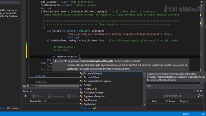Toggle the 0 Warnings filter
This screenshot has width=206, height=116.
pyautogui.click(x=56, y=96)
